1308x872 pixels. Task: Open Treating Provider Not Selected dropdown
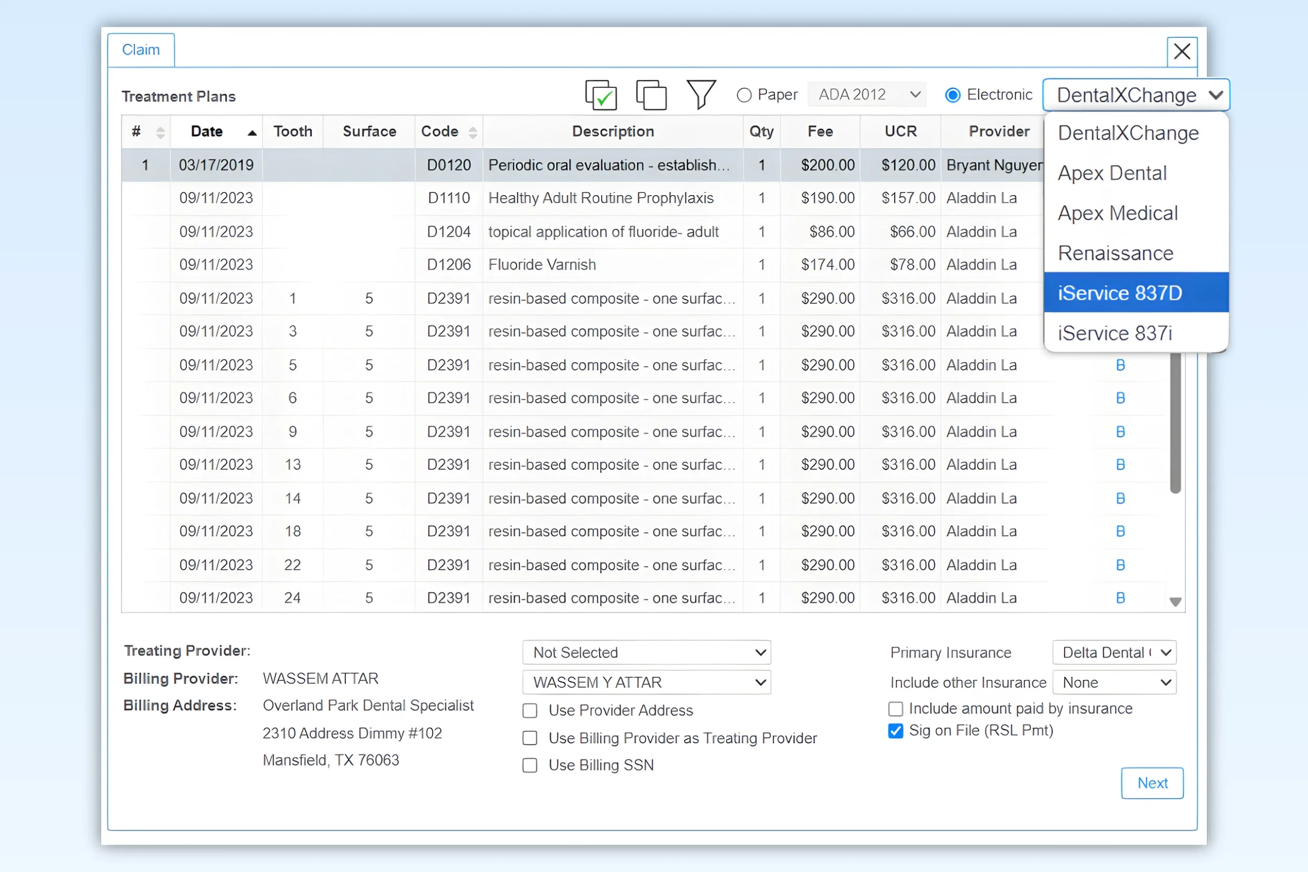point(646,652)
